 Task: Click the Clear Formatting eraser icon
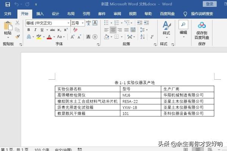(76, 30)
